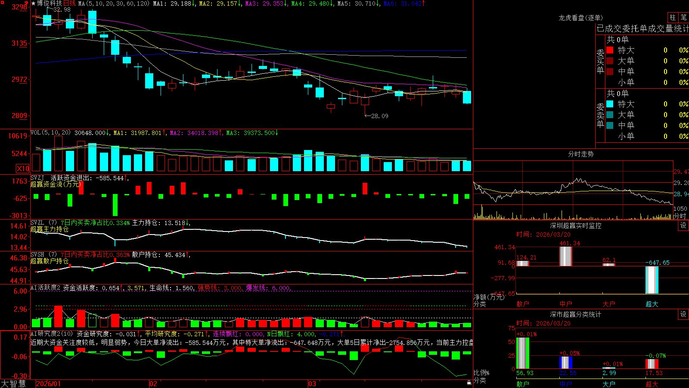The width and height of the screenshot is (689, 388).
Task: Click dark red 中单 swatch in 委买单
Action: click(610, 71)
